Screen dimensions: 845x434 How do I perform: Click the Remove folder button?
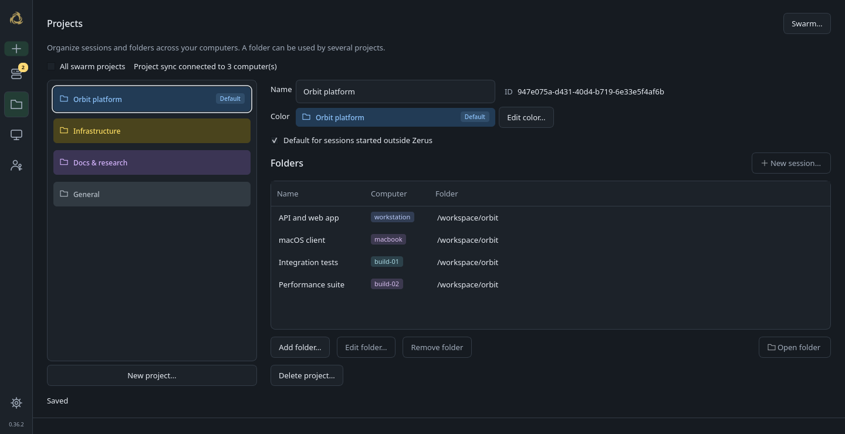click(437, 347)
